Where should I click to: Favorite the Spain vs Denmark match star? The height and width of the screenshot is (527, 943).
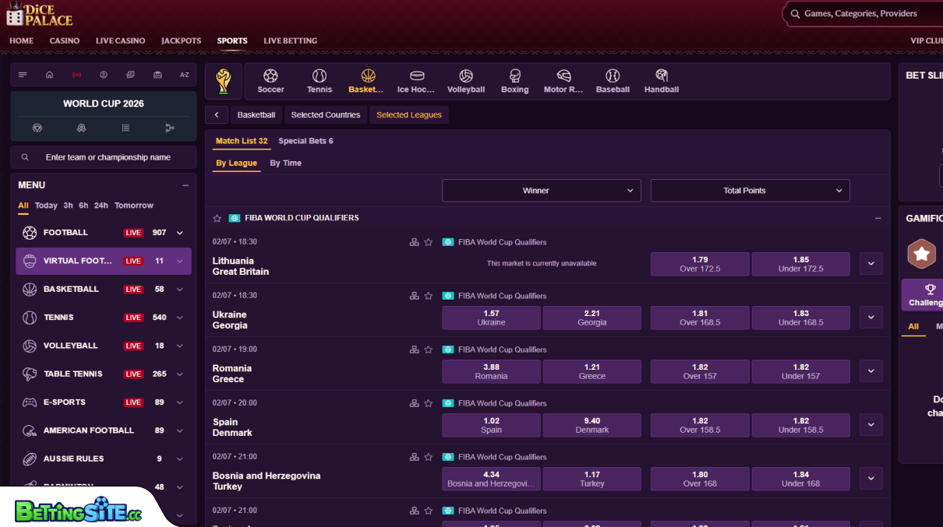428,403
